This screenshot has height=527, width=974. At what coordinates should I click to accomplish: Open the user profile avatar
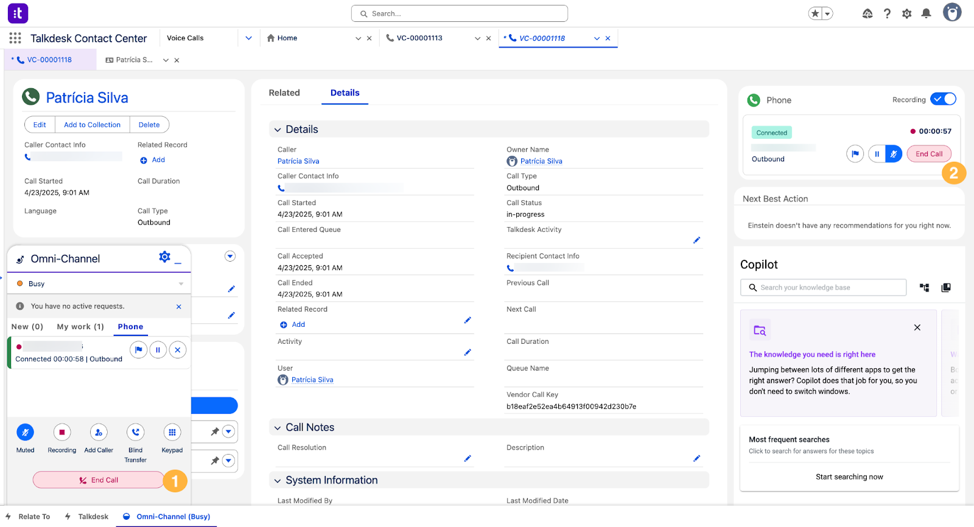(952, 12)
